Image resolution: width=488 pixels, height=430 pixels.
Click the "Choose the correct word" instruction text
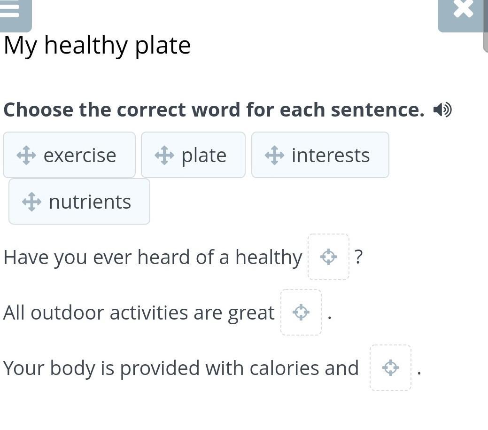[214, 110]
